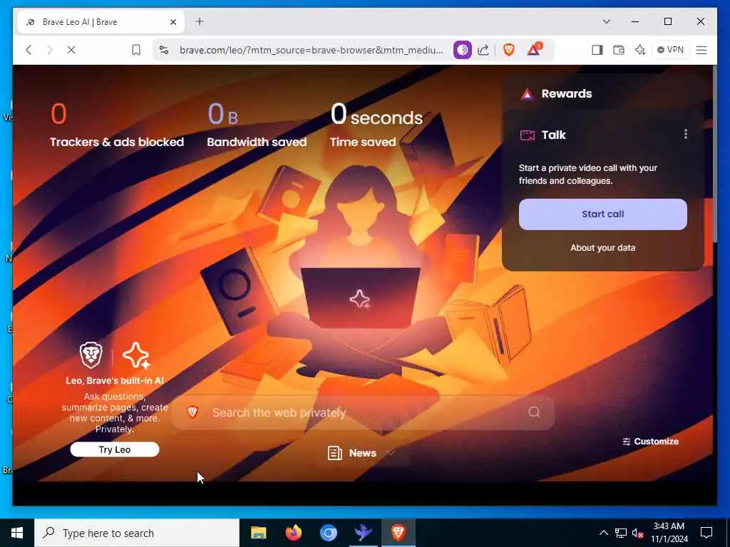Click Trackers & ads blocked stat

coord(117,125)
